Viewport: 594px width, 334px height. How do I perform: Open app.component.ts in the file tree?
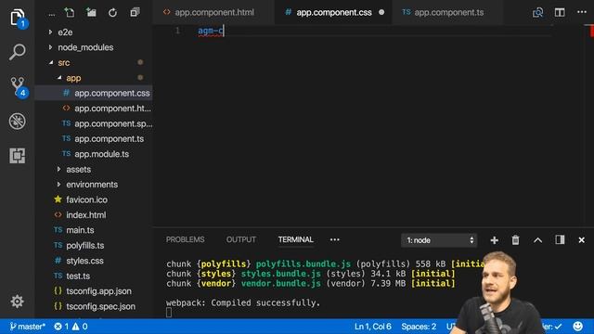coord(93,139)
